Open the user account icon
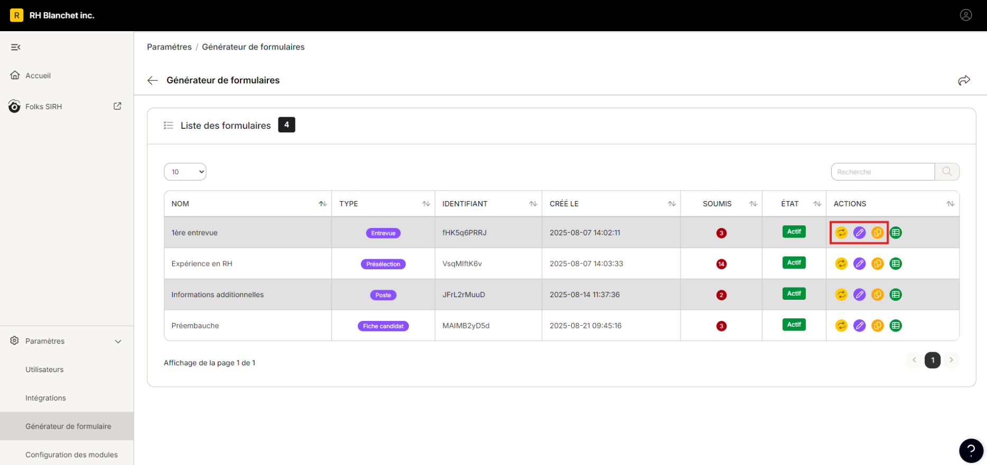 click(966, 15)
